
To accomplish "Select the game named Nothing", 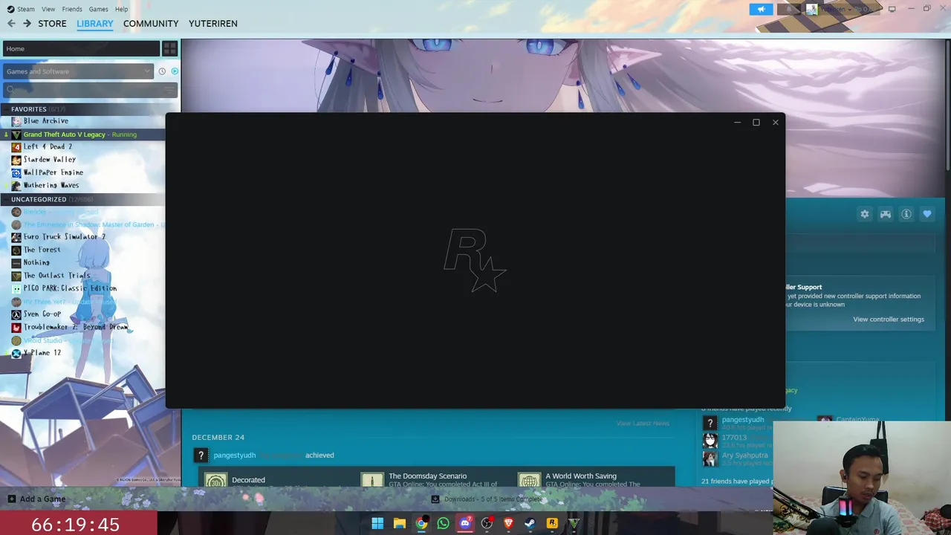I will [x=36, y=262].
